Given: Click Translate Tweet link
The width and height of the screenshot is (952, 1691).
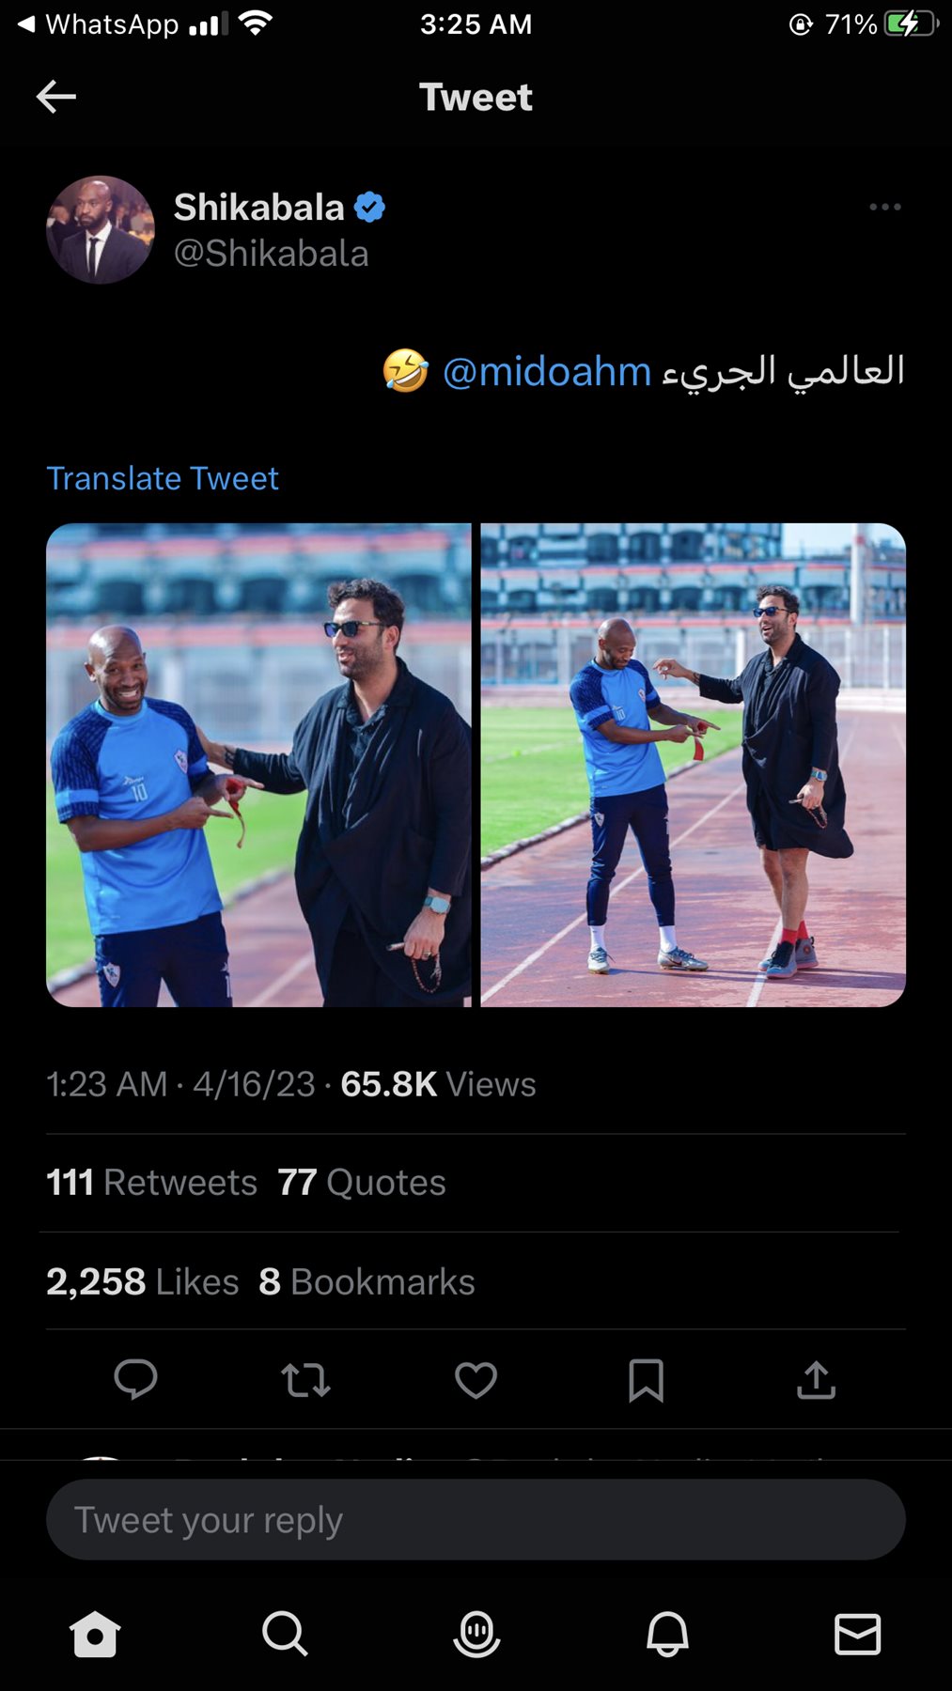Looking at the screenshot, I should click(163, 478).
